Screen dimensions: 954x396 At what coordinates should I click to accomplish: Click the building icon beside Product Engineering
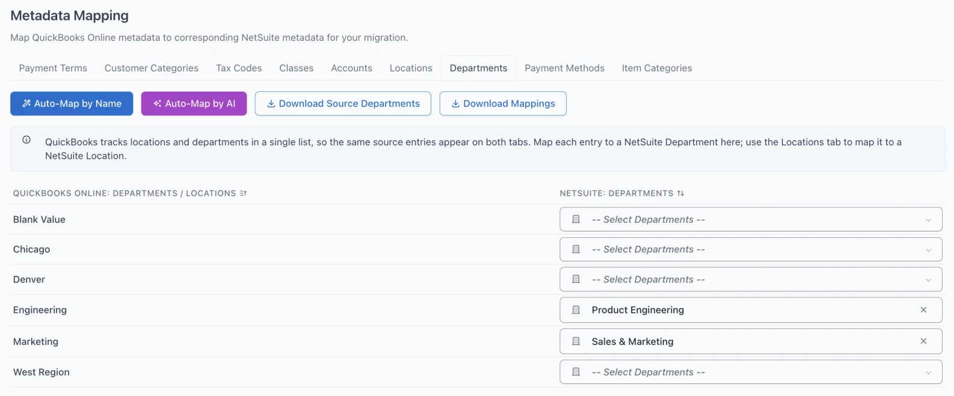(576, 310)
